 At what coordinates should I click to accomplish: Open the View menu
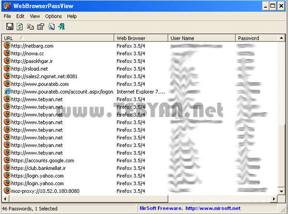35,16
